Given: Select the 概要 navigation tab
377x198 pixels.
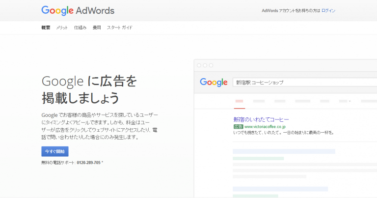Looking at the screenshot, I should pyautogui.click(x=46, y=28).
